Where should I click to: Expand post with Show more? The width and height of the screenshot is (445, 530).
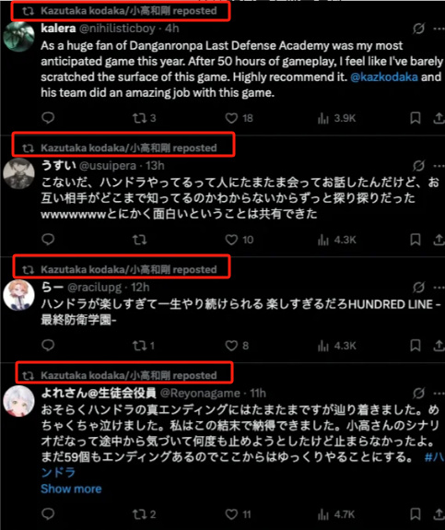[71, 489]
